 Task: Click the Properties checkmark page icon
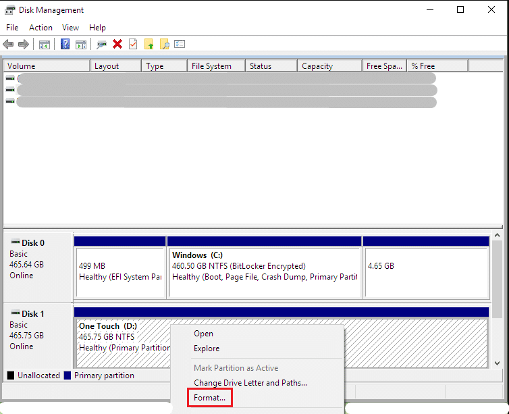[x=133, y=45]
